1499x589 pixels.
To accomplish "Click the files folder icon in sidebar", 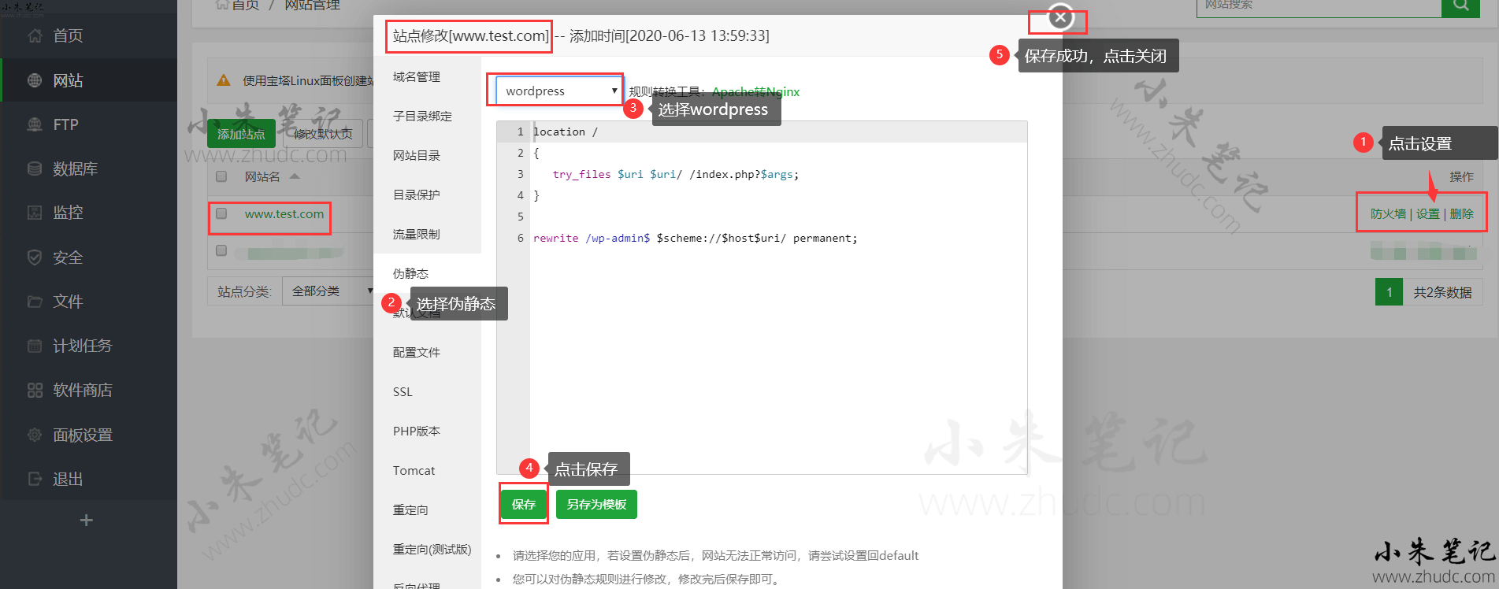I will pyautogui.click(x=35, y=302).
